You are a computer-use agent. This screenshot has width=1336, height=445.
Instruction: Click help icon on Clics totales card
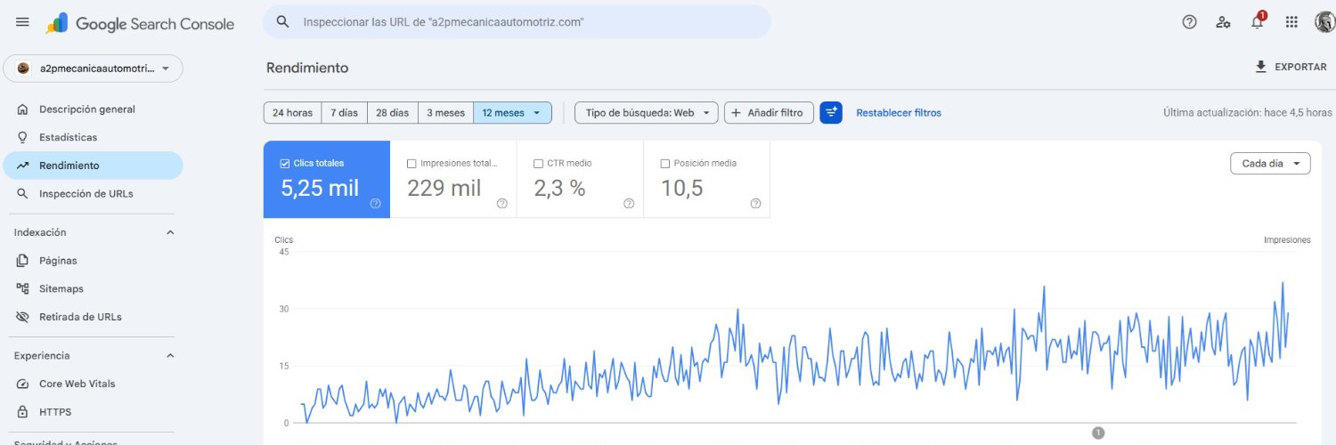tap(375, 204)
